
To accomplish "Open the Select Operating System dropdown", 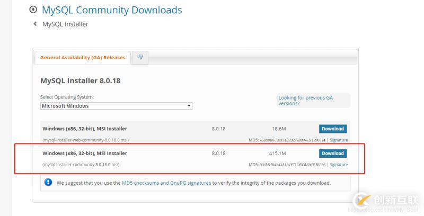I will coord(116,106).
